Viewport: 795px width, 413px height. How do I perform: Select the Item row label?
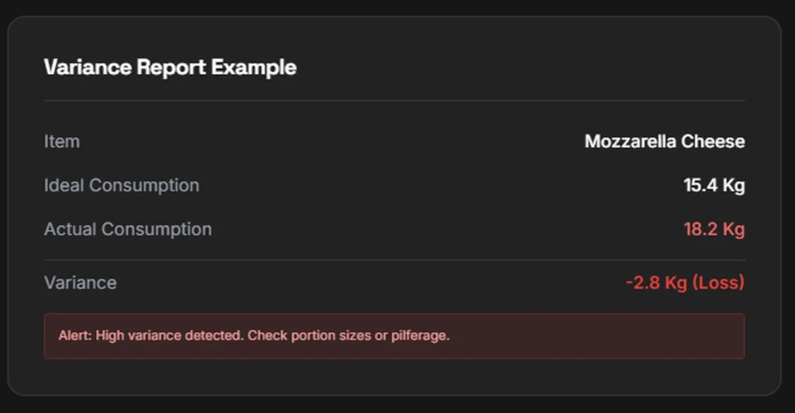(61, 142)
